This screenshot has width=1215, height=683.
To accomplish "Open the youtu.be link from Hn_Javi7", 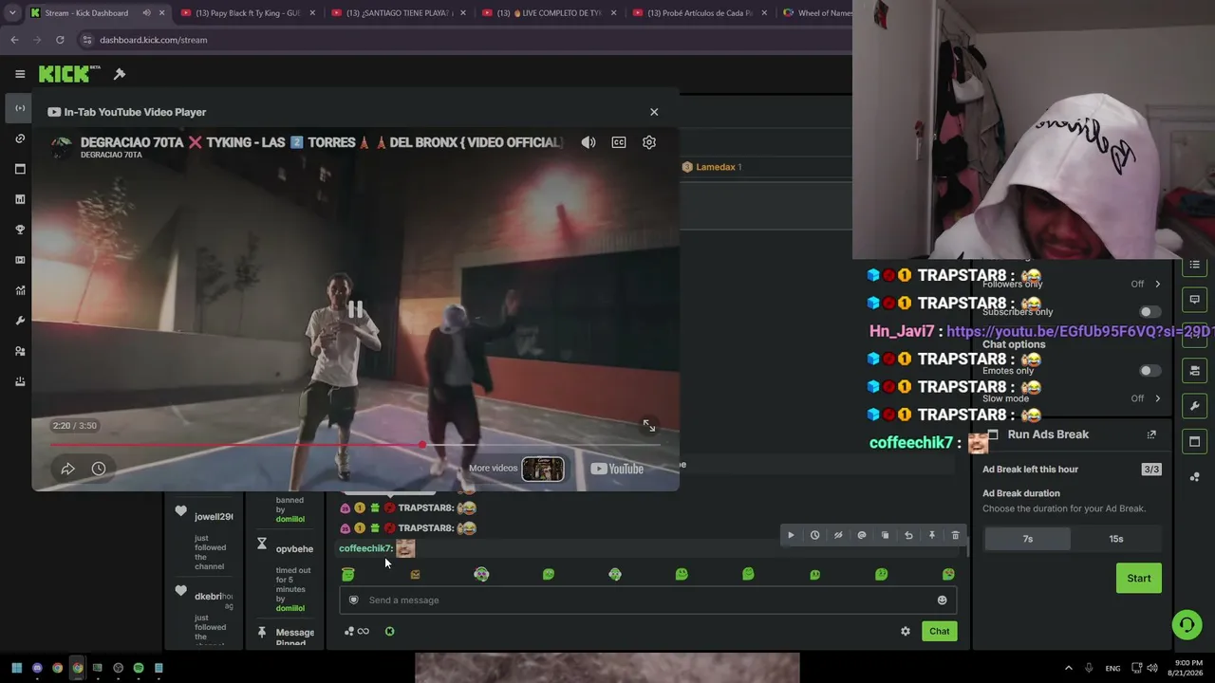I will coord(1080,331).
